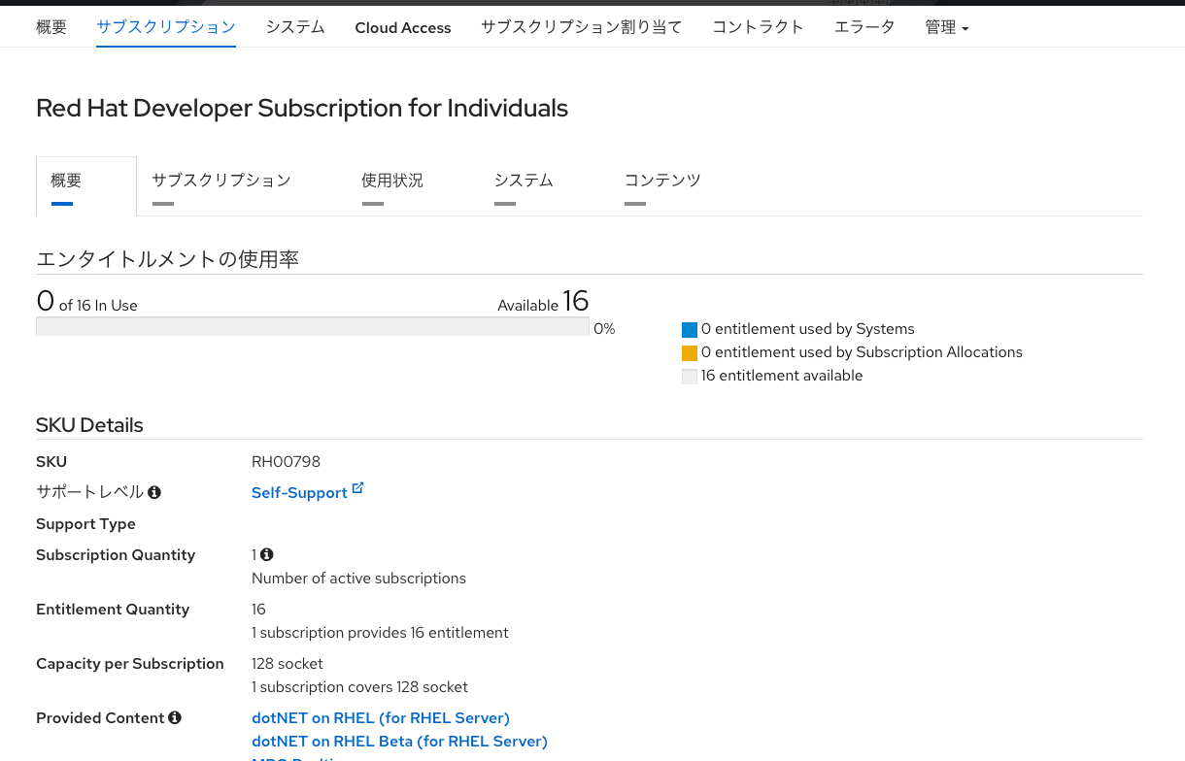
Task: Select the SKU value RH00798 text
Action: [286, 461]
